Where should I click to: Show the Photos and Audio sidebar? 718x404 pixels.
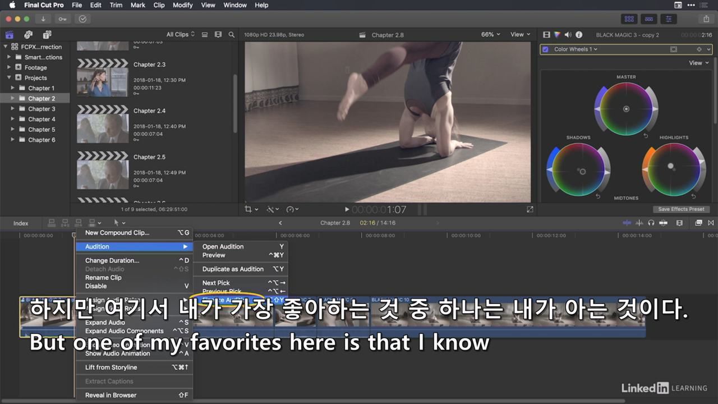coord(28,35)
